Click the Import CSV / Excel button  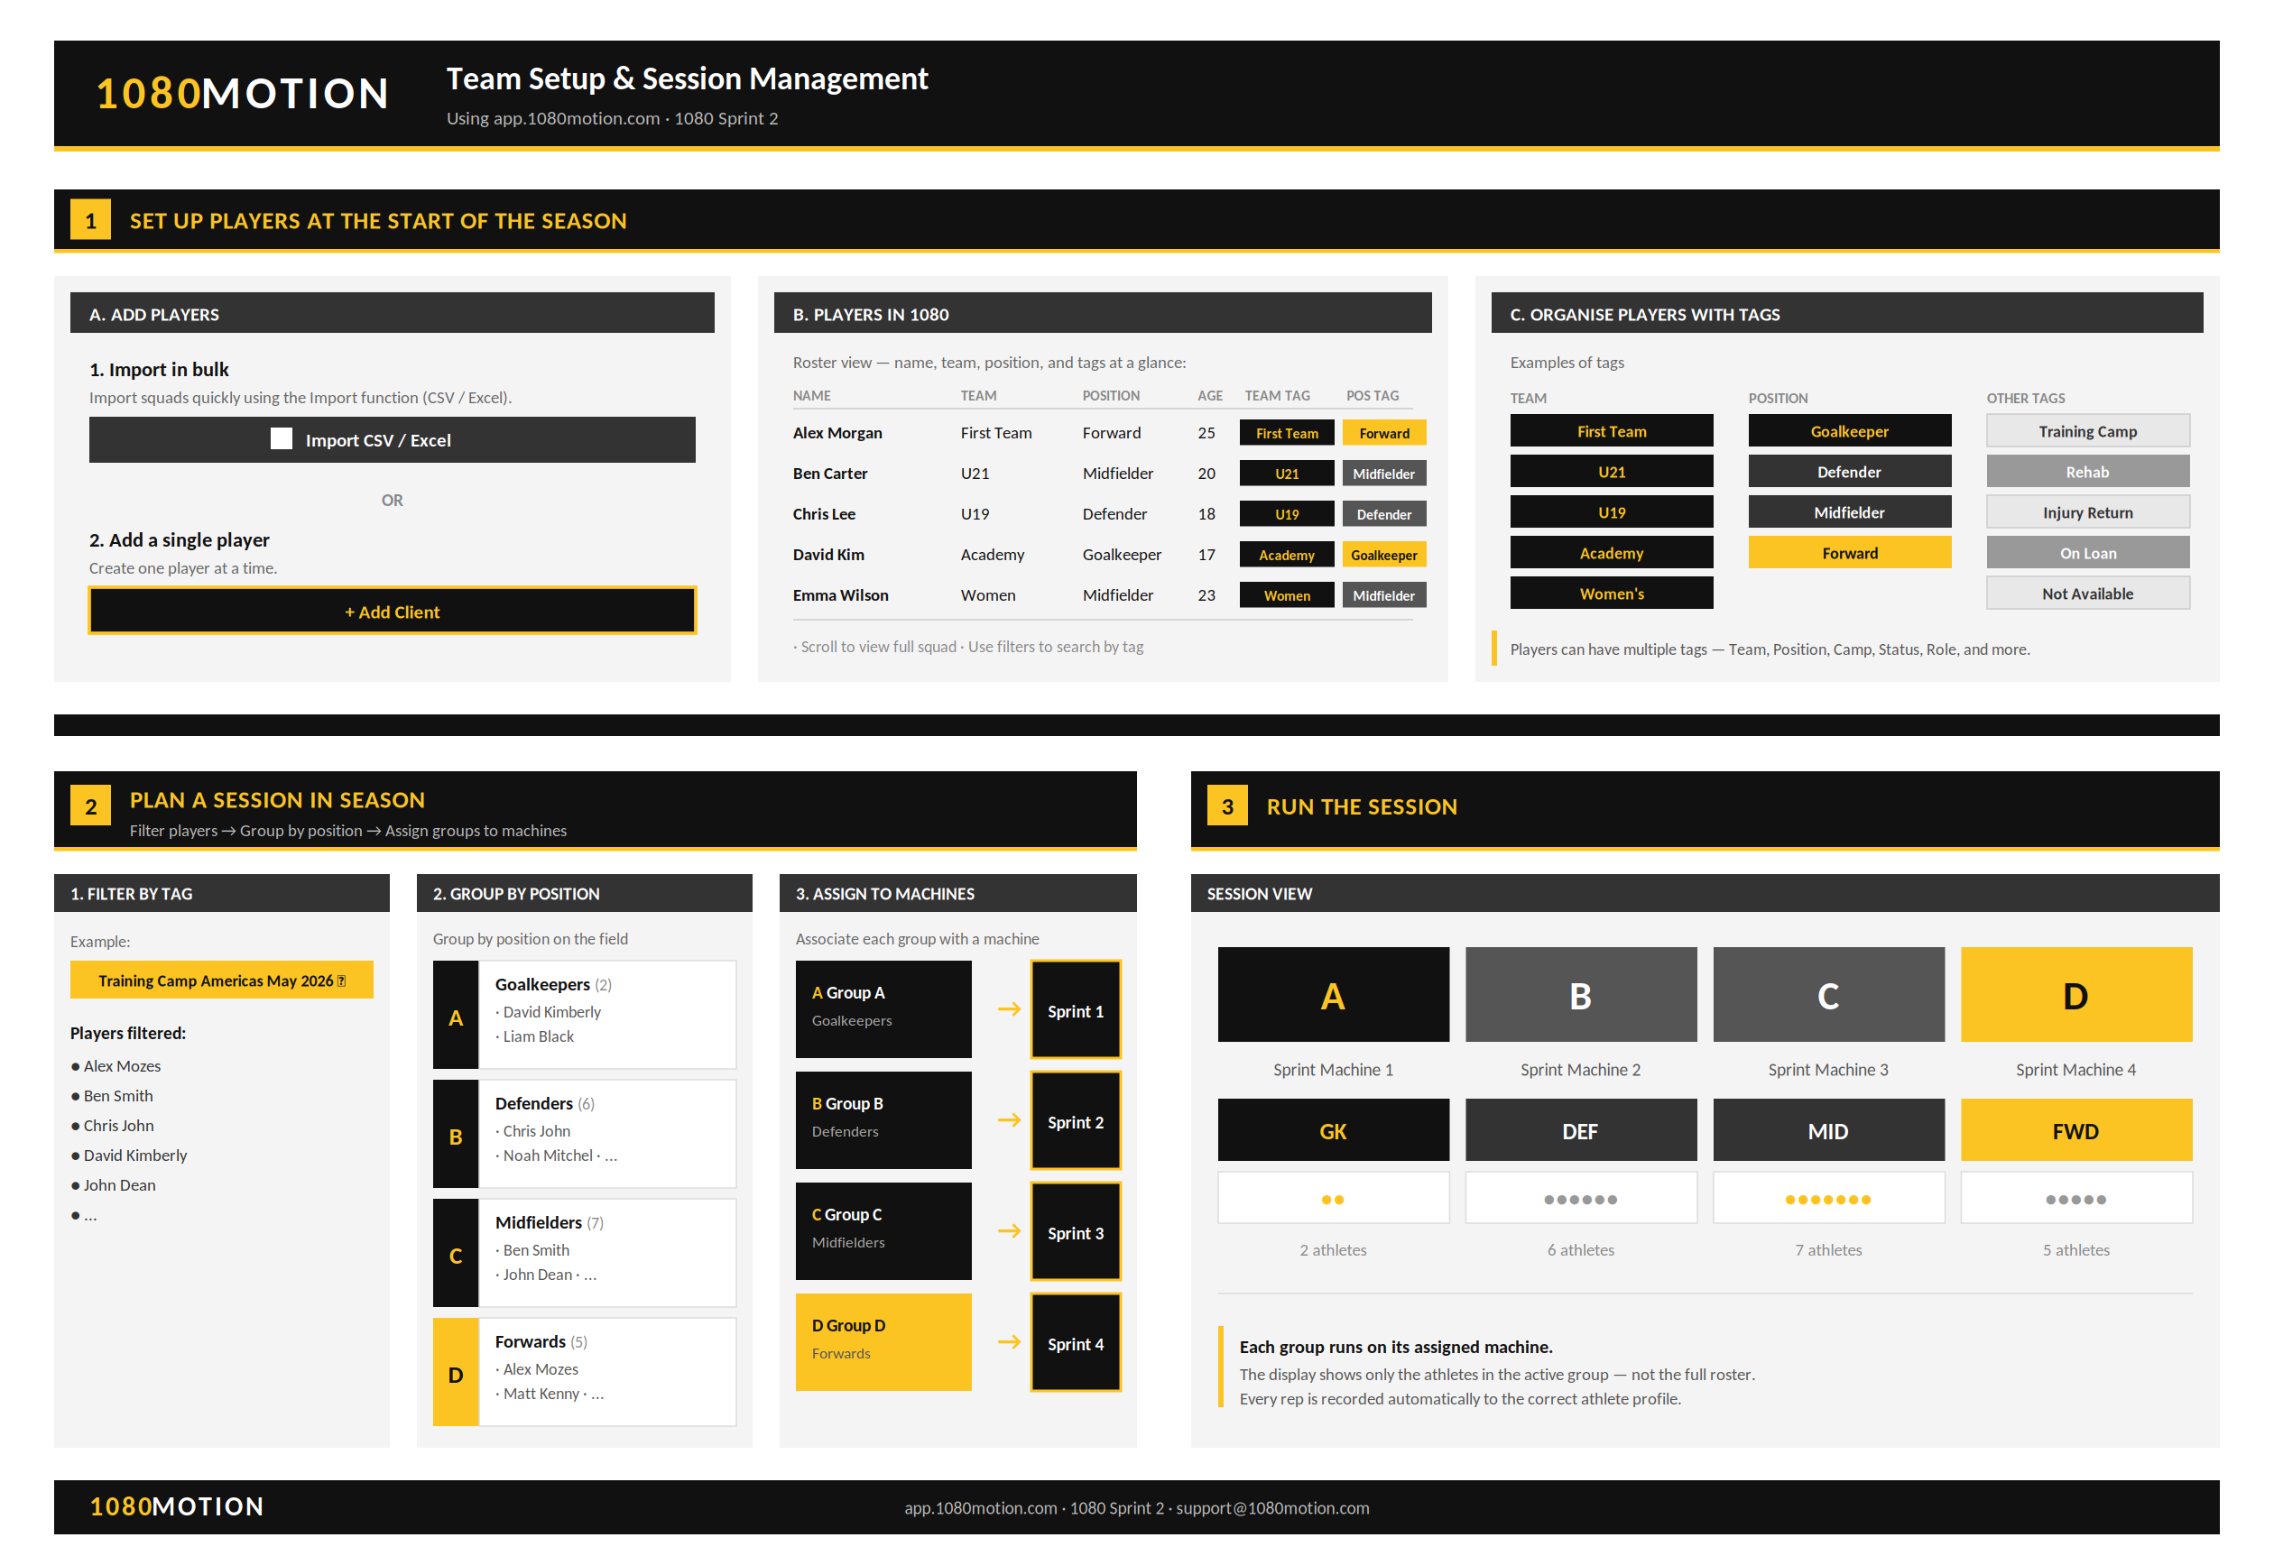click(392, 440)
